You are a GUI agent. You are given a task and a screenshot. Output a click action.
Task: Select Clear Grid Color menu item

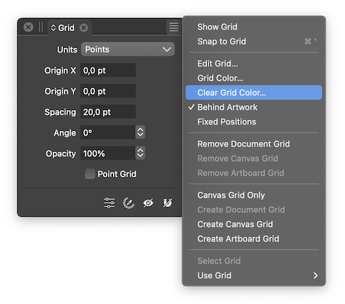[254, 93]
